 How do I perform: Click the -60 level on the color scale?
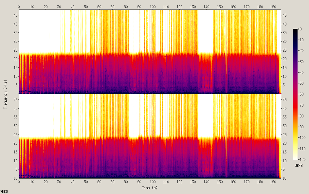pyautogui.click(x=302, y=94)
